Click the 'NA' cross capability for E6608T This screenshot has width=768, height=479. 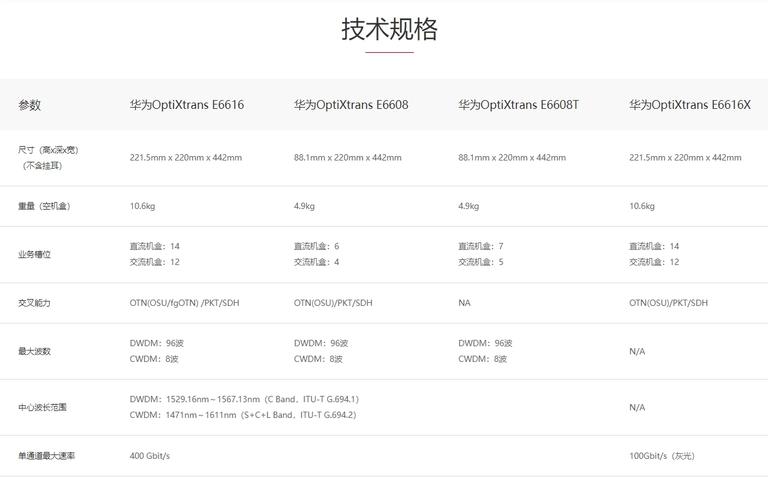point(464,303)
